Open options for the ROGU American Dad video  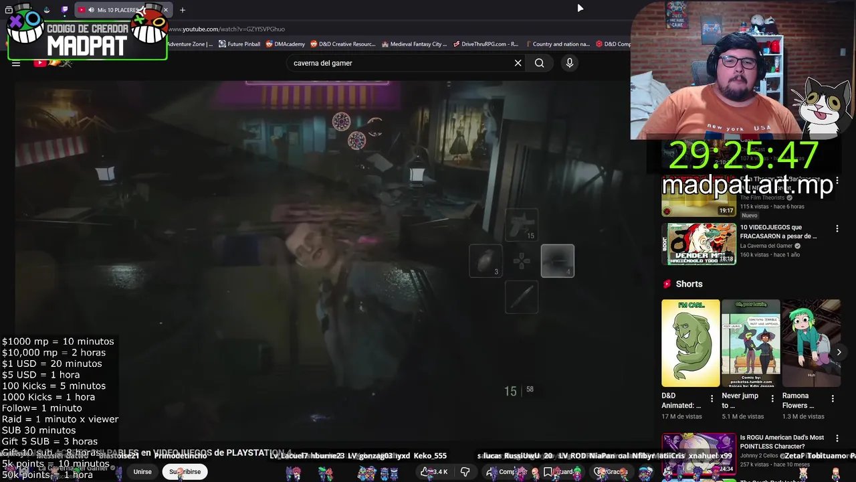click(837, 439)
